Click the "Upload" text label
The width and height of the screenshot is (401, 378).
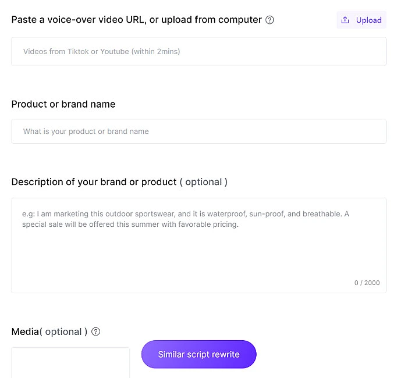pyautogui.click(x=368, y=20)
